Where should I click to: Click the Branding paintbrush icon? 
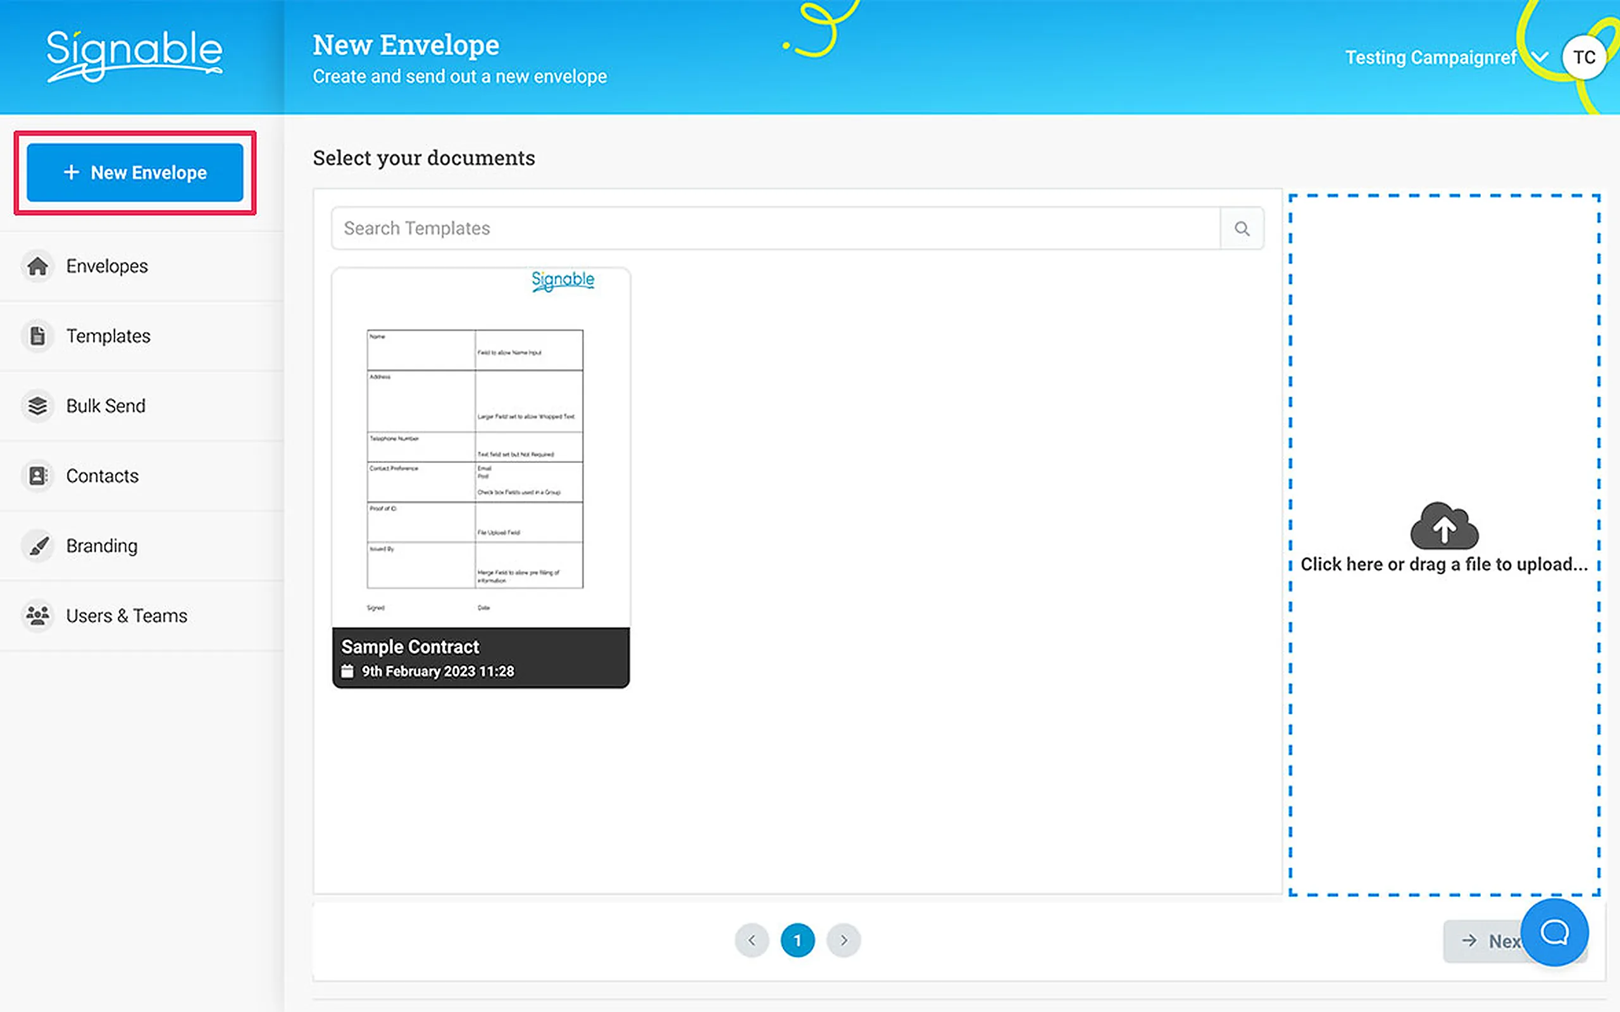(x=37, y=546)
